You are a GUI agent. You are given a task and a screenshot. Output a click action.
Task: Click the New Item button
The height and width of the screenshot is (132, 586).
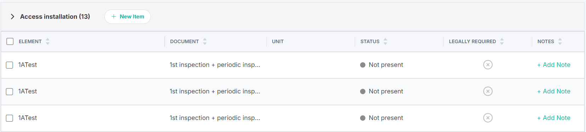[x=127, y=17]
